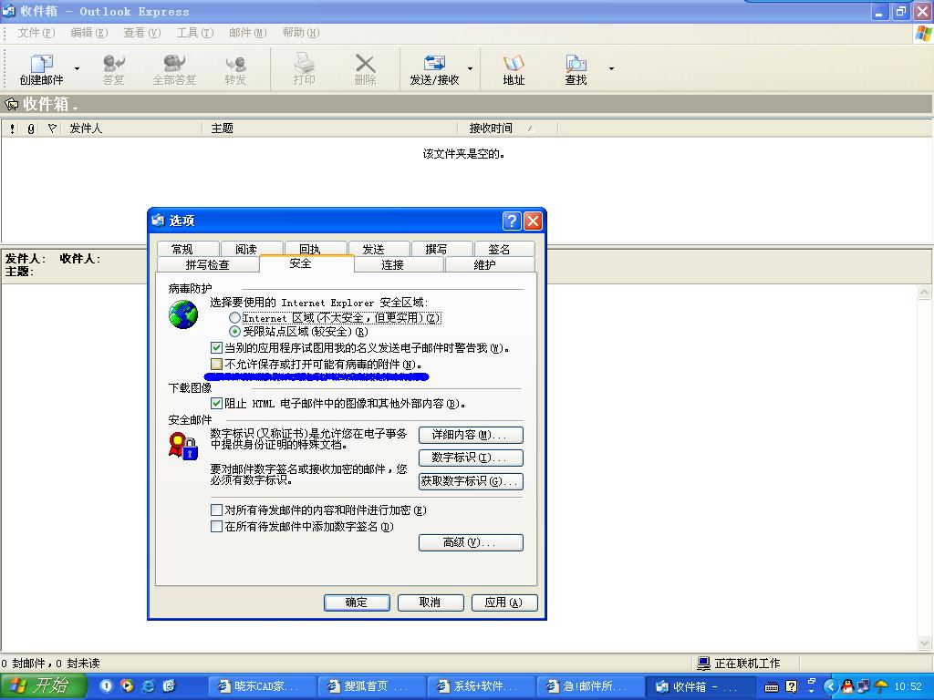Select the Restricted sites zone (受限站点区域) radio

(234, 332)
